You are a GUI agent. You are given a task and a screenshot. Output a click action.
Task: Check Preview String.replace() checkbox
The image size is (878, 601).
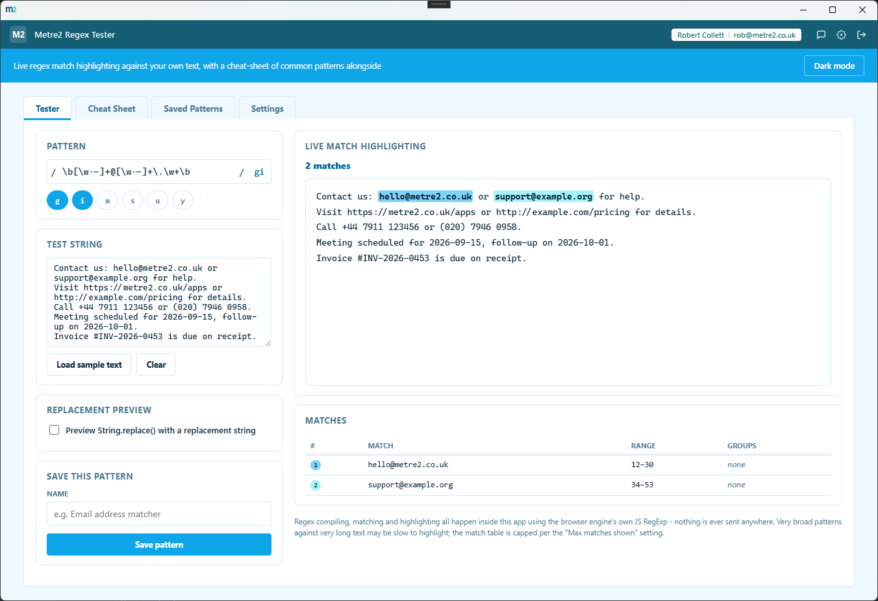click(55, 430)
